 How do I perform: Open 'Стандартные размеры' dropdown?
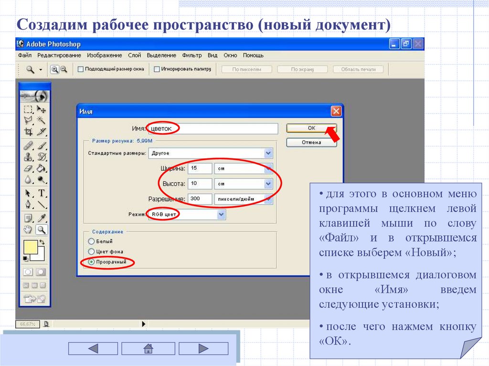pos(268,153)
